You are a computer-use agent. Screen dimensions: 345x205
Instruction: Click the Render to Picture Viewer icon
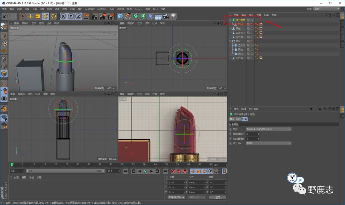[x=103, y=16]
